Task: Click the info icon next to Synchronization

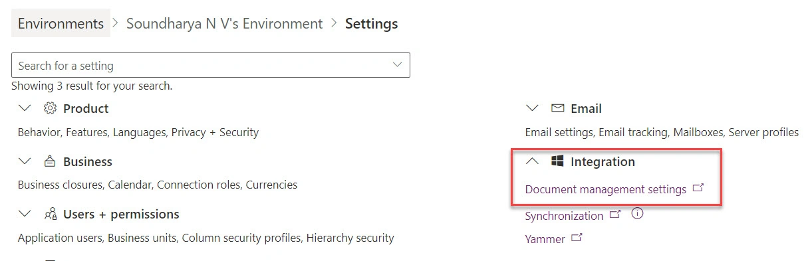Action: pos(637,214)
